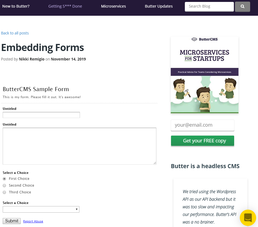Click the search magnifier icon button

[x=242, y=7]
